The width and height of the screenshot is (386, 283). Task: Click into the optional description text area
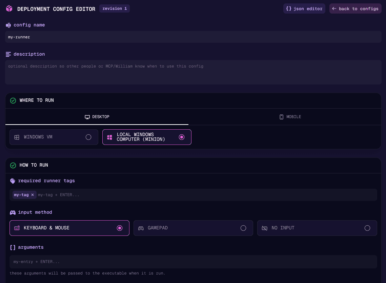tap(193, 72)
